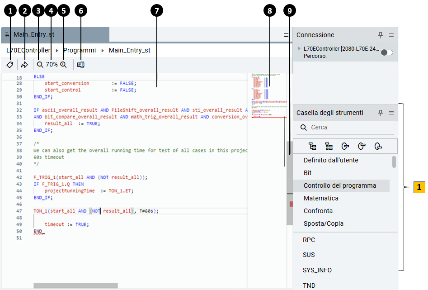Image resolution: width=428 pixels, height=290 pixels.
Task: Click the first tree view icon in toolbox
Action: (312, 146)
